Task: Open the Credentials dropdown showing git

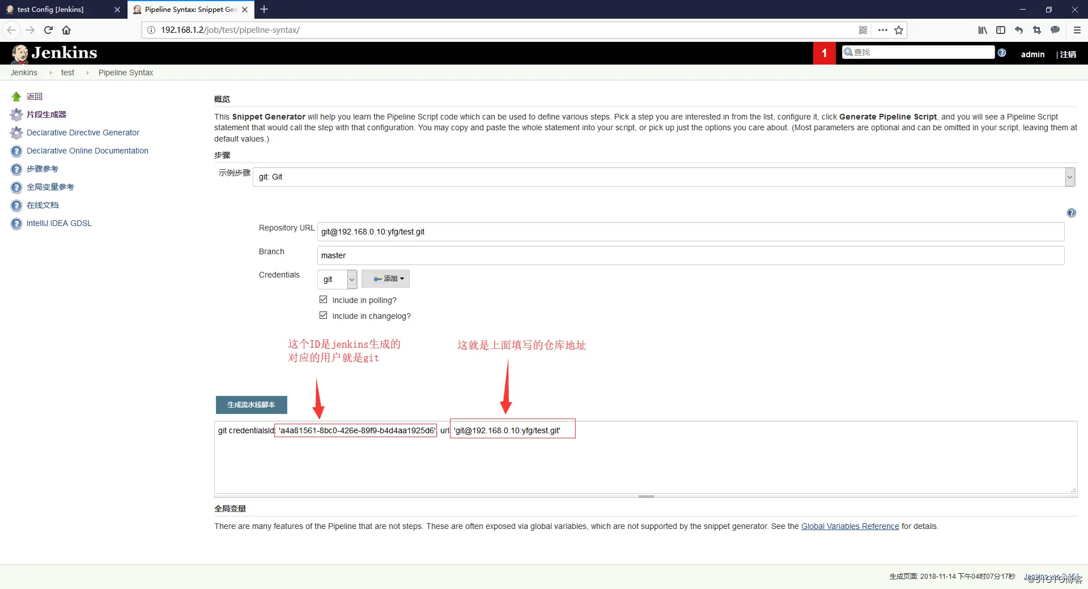Action: (337, 279)
